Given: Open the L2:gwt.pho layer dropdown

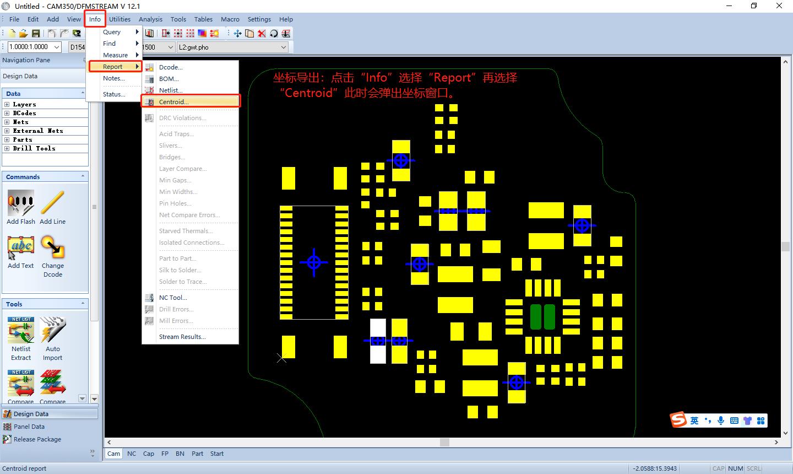Looking at the screenshot, I should click(x=284, y=47).
